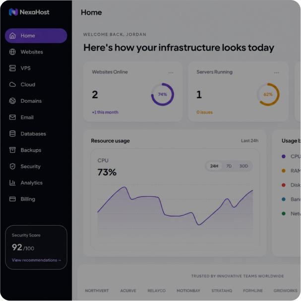This screenshot has height=301, width=301.
Task: Click the +1 this month text
Action: (x=105, y=112)
